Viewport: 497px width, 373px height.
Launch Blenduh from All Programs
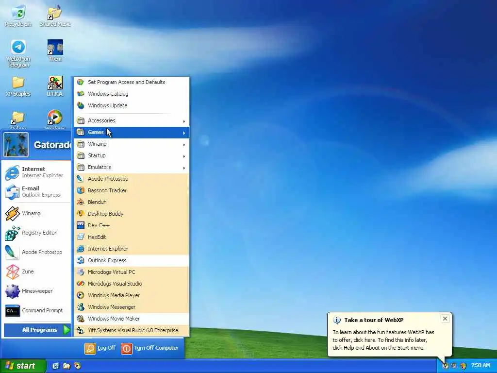click(132, 202)
